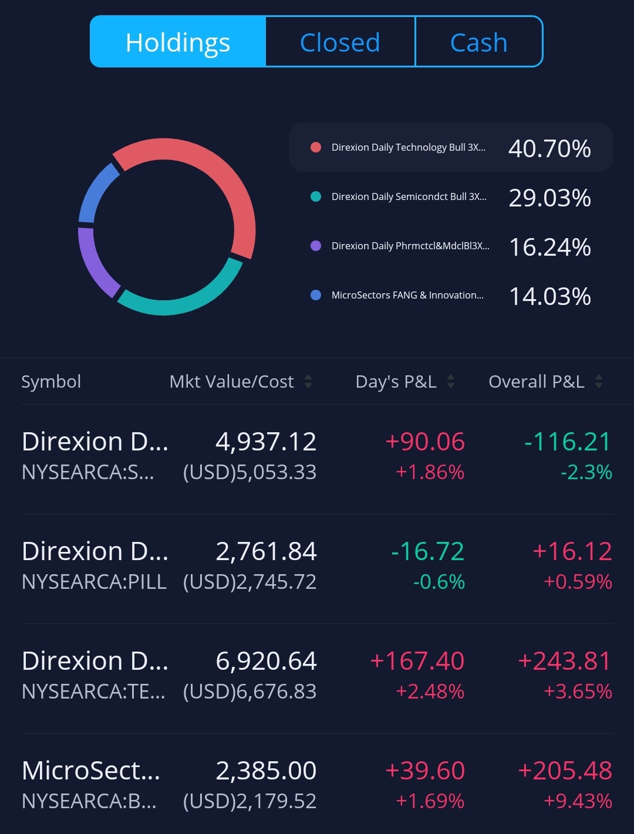Click the Mkt Value/Cost column label
Screen dimensions: 634x834
(x=231, y=382)
